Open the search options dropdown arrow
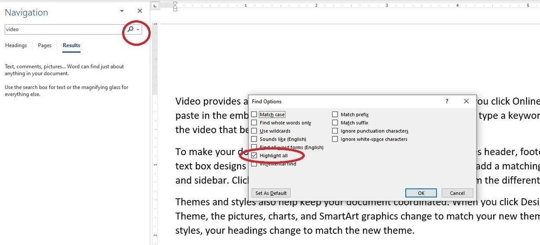 (137, 30)
